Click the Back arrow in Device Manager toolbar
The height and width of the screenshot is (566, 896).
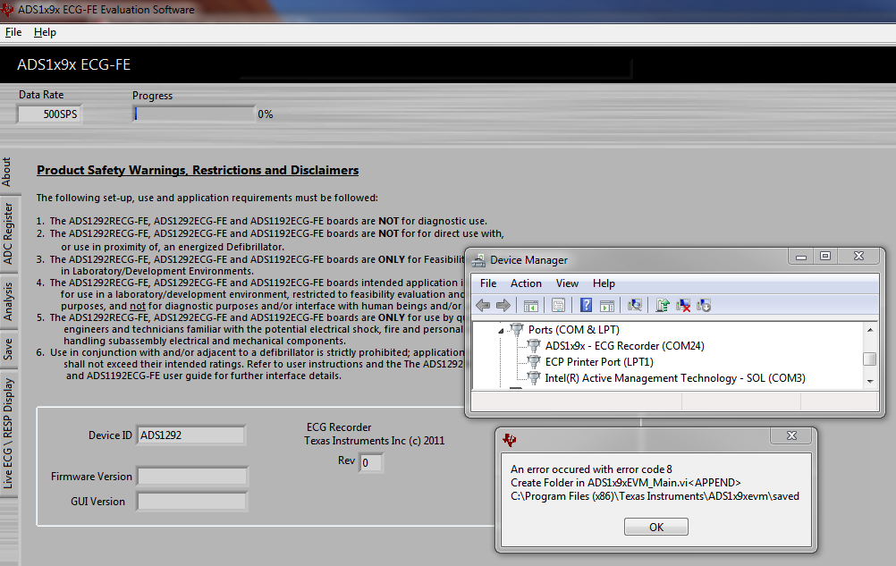click(x=483, y=306)
